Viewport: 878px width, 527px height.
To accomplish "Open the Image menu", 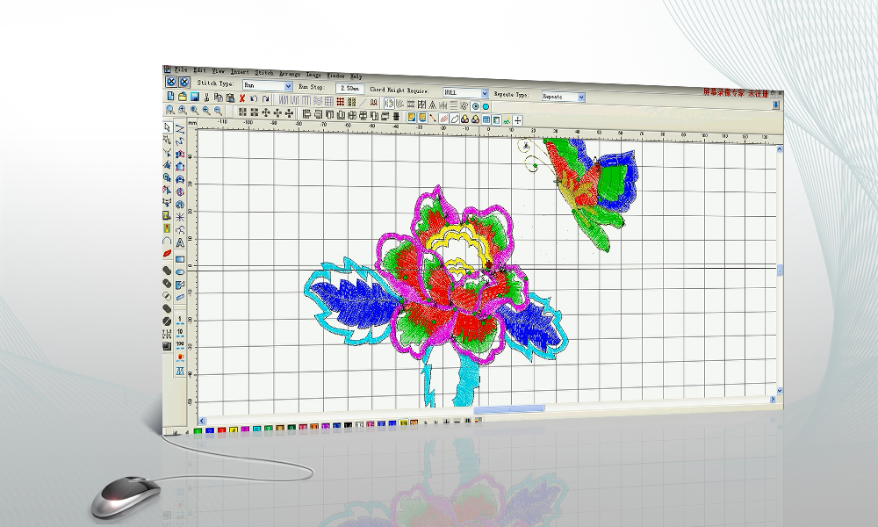I will 313,75.
